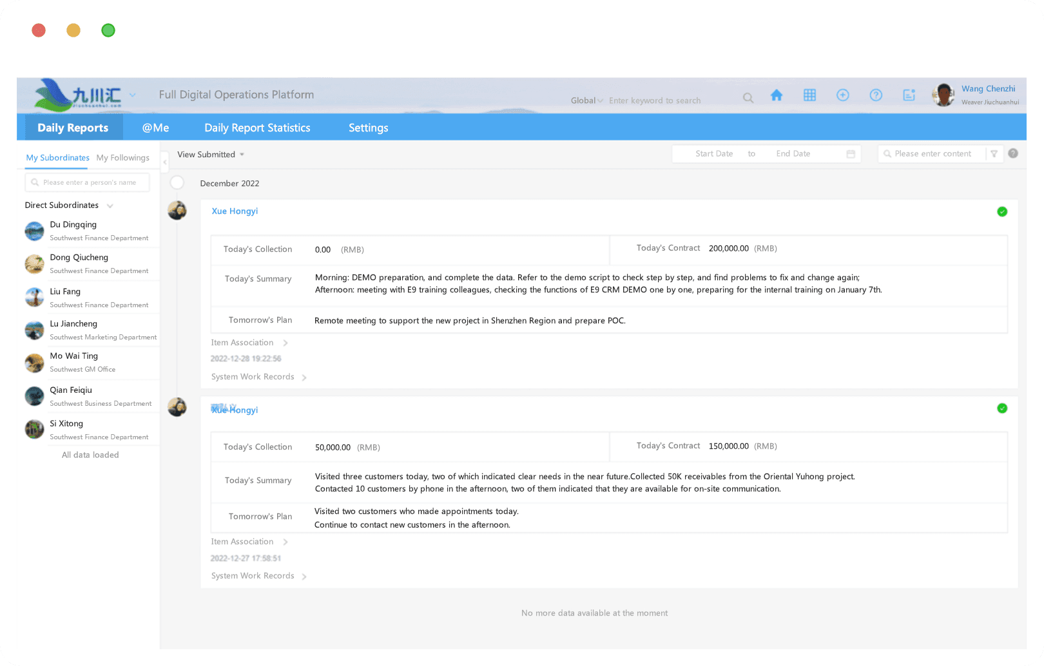Open the home icon in header
This screenshot has width=1044, height=666.
tap(777, 95)
